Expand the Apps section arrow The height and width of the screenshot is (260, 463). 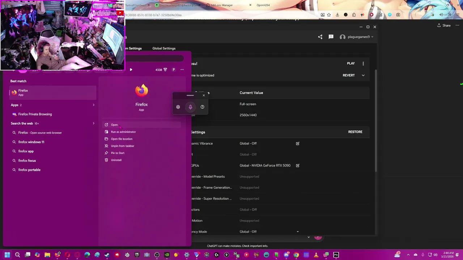coord(93,105)
